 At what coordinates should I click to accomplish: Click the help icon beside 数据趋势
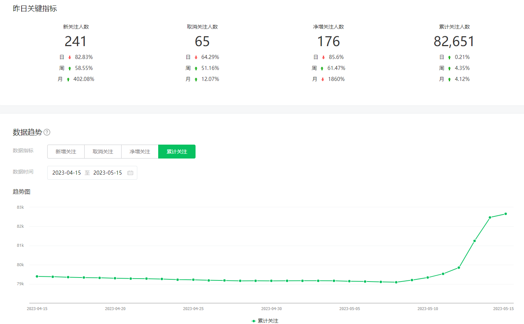[x=47, y=132]
